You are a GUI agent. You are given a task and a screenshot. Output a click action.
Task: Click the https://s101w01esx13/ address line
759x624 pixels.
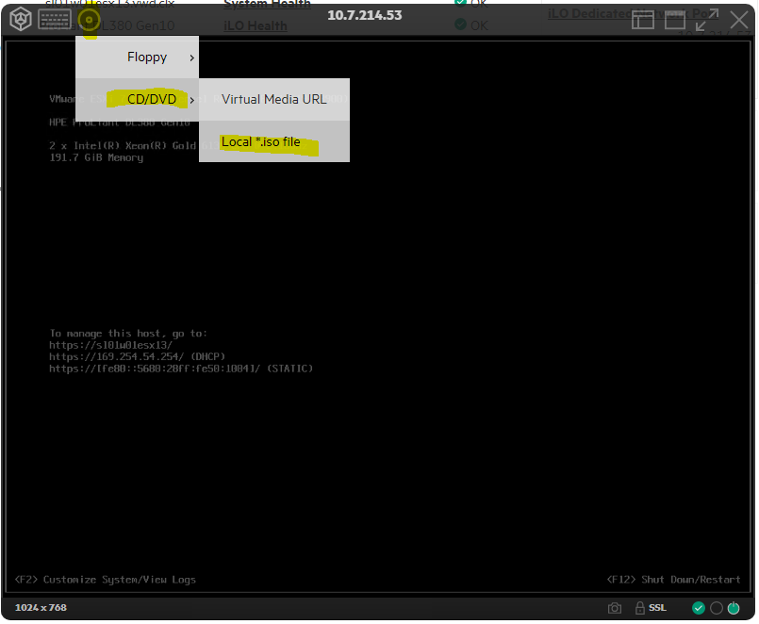110,345
